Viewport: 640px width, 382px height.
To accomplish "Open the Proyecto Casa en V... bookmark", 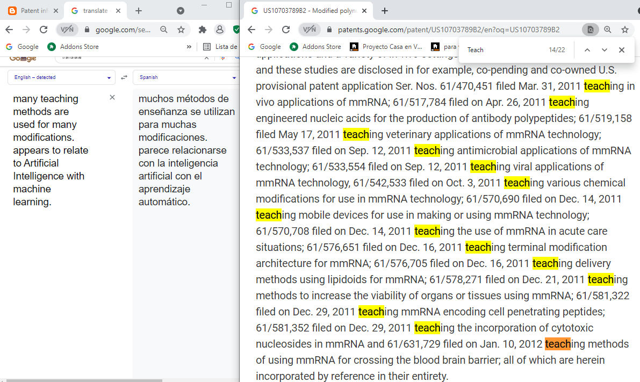I will [x=387, y=47].
